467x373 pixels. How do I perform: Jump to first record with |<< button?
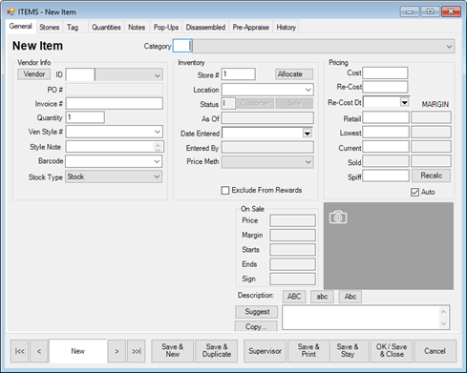tap(19, 351)
